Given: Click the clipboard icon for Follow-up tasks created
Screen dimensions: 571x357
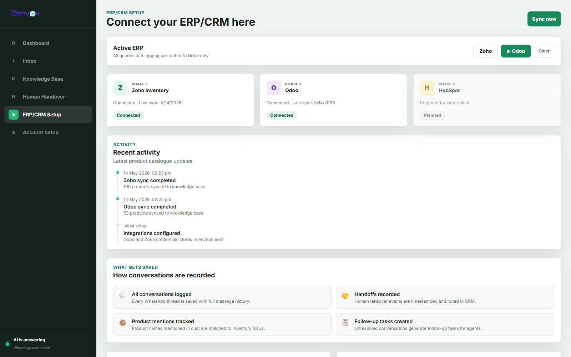Looking at the screenshot, I should pos(345,323).
